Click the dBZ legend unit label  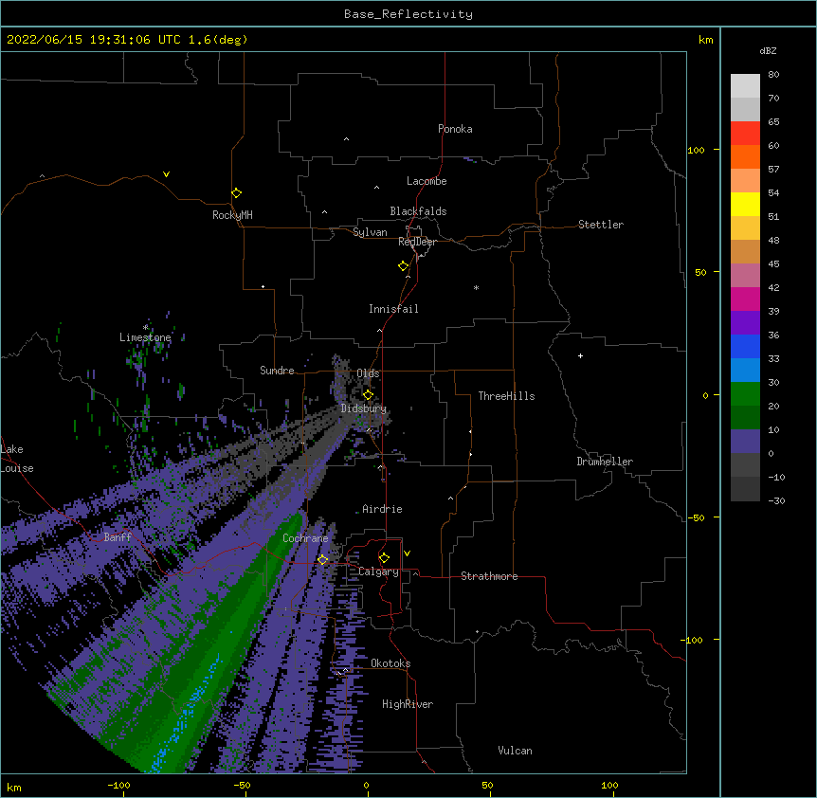pos(768,50)
